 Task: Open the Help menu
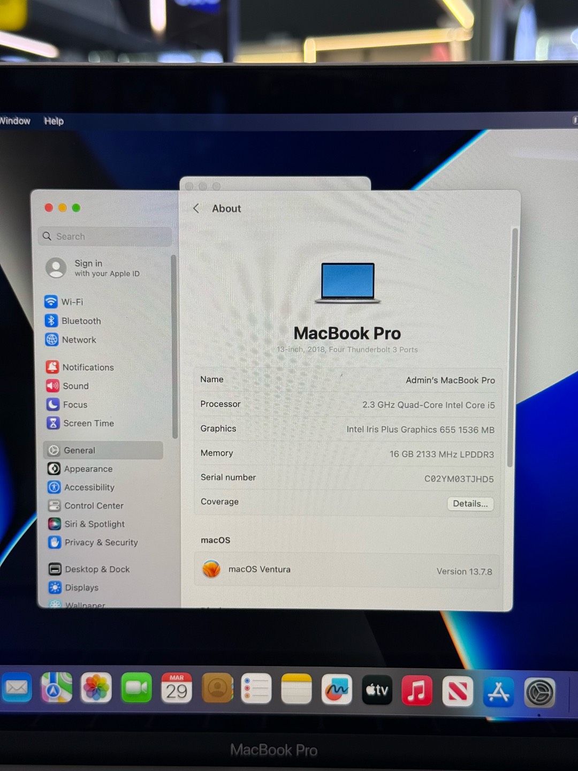54,121
